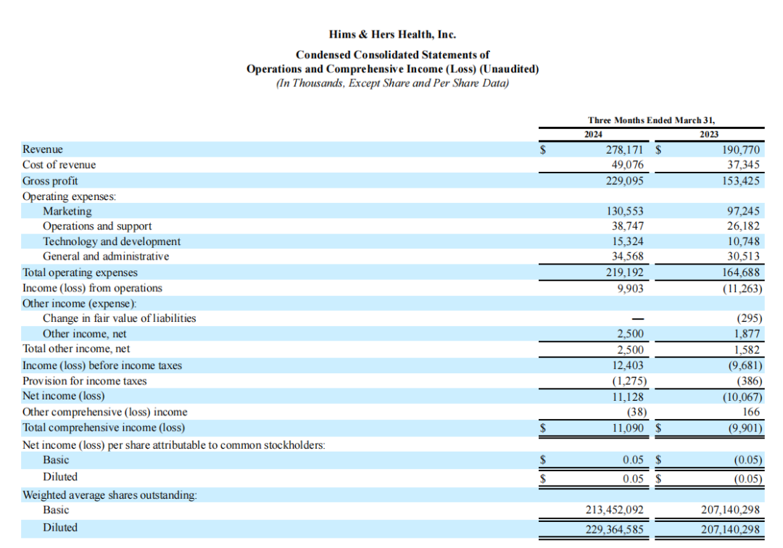Select the 'Gross profit' row label
This screenshot has height=548, width=783.
[50, 180]
